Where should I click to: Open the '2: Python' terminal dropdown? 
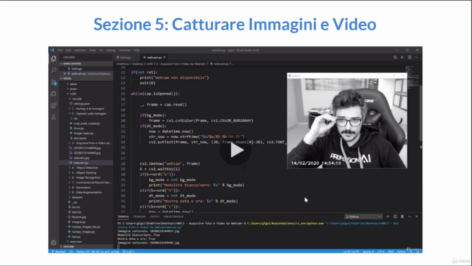point(364,216)
